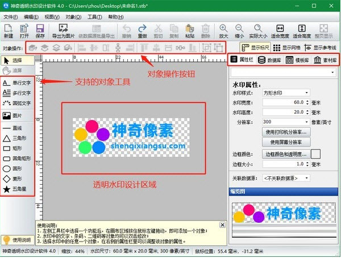Zoom in with the 放大 icon

[223, 30]
